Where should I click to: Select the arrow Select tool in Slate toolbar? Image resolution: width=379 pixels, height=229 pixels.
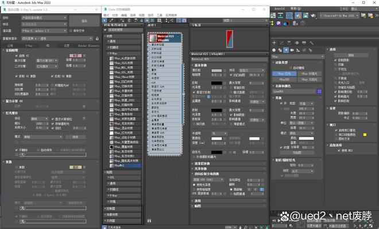pyautogui.click(x=105, y=21)
